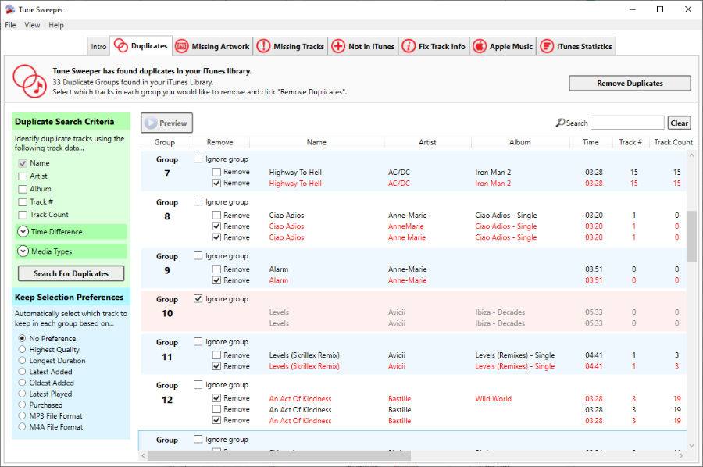Click Levels (Remixes) - Single black album cell
The height and width of the screenshot is (467, 703).
pos(515,355)
